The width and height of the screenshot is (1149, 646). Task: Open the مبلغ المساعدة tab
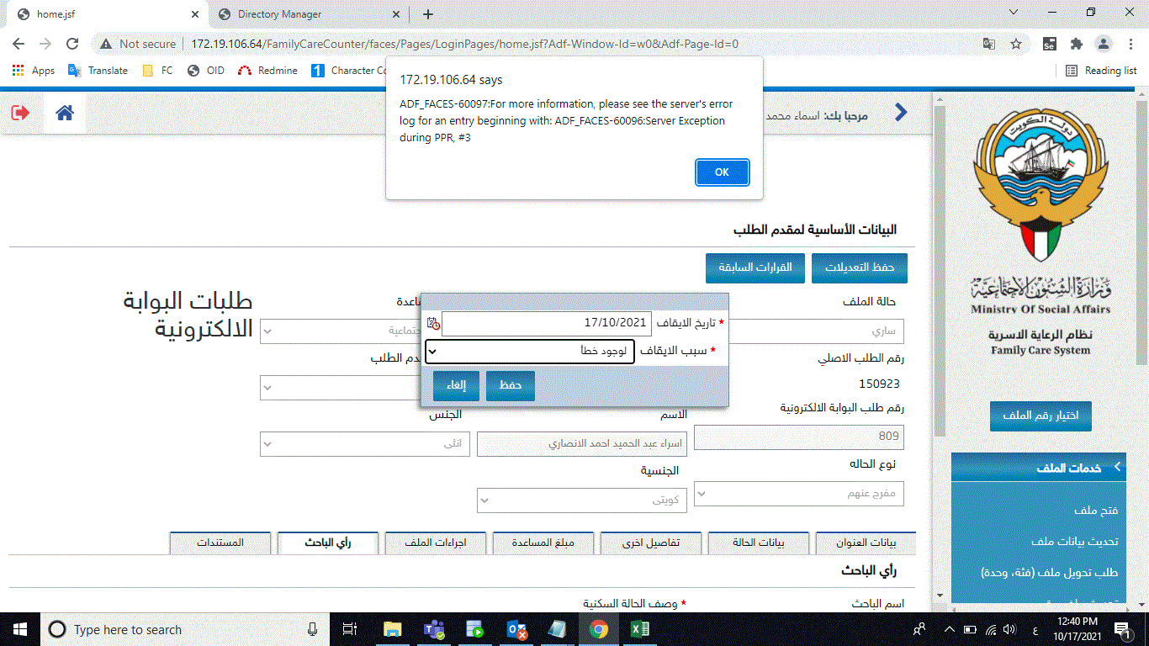pos(543,543)
